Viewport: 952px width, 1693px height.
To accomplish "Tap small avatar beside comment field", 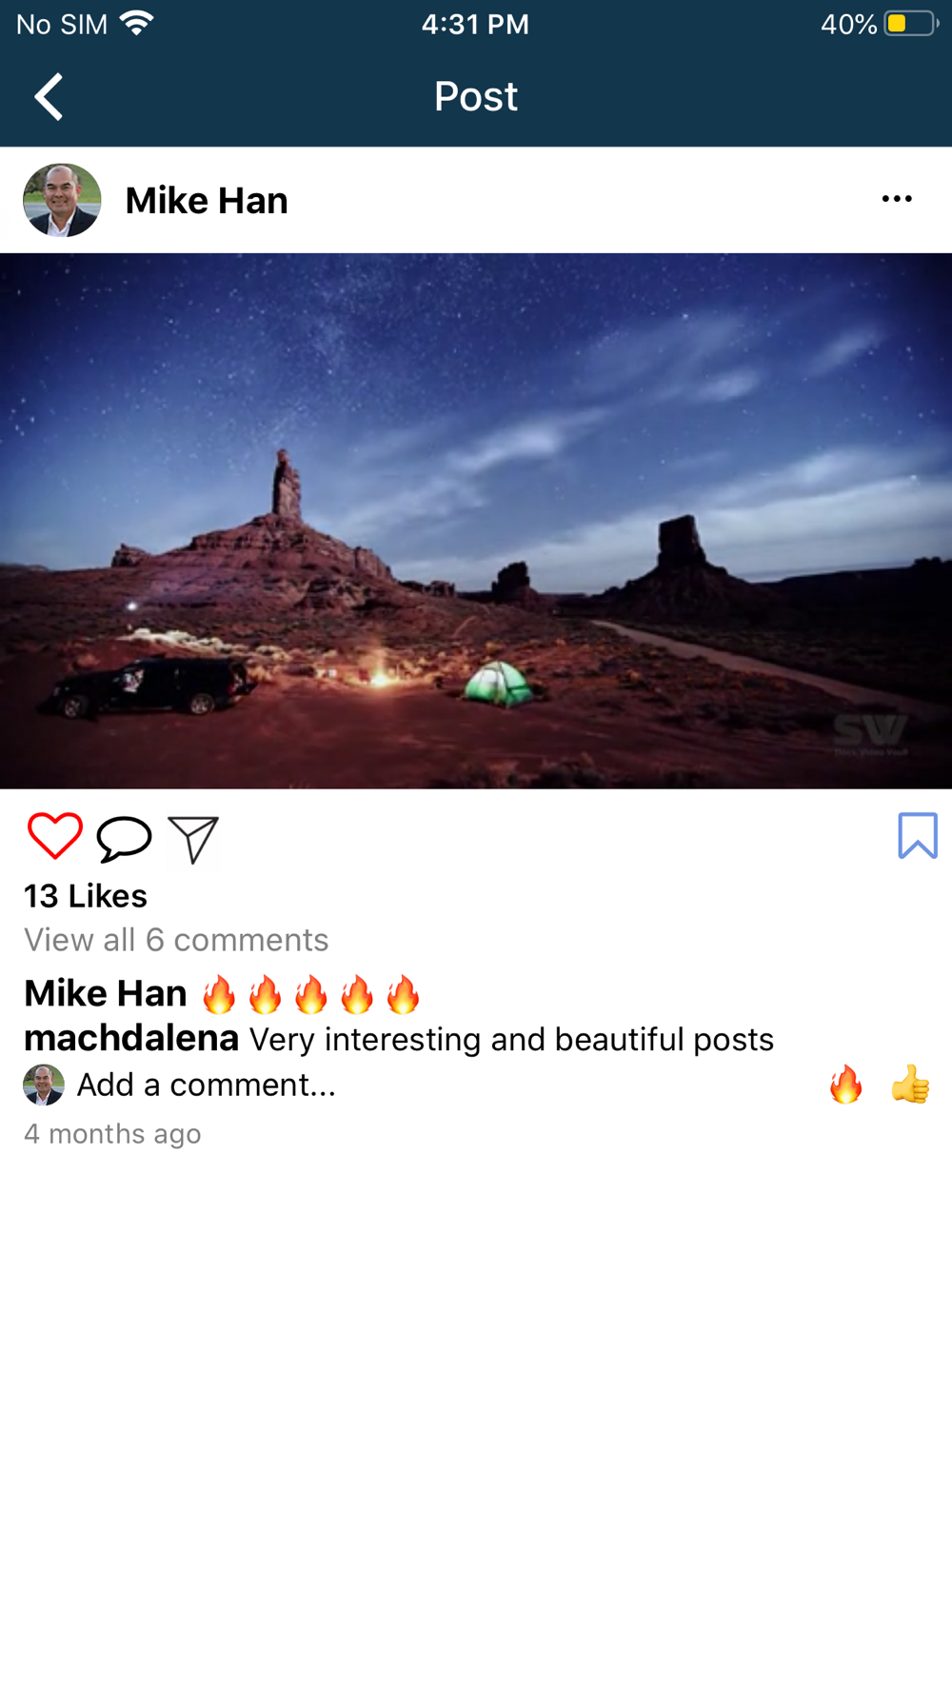I will pos(44,1085).
